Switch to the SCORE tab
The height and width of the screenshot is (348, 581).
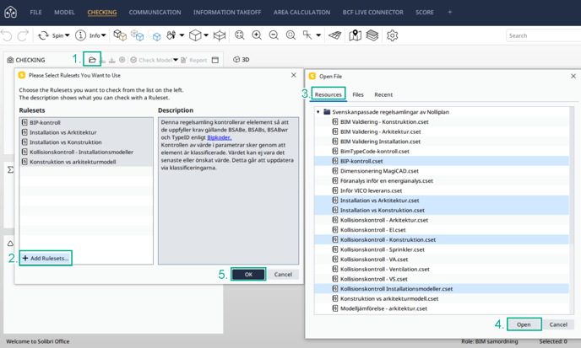pos(425,12)
